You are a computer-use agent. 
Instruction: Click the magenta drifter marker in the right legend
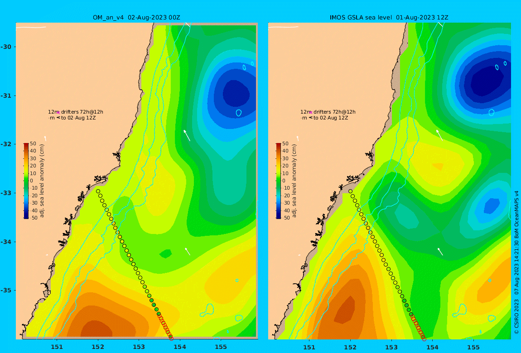click(x=311, y=113)
